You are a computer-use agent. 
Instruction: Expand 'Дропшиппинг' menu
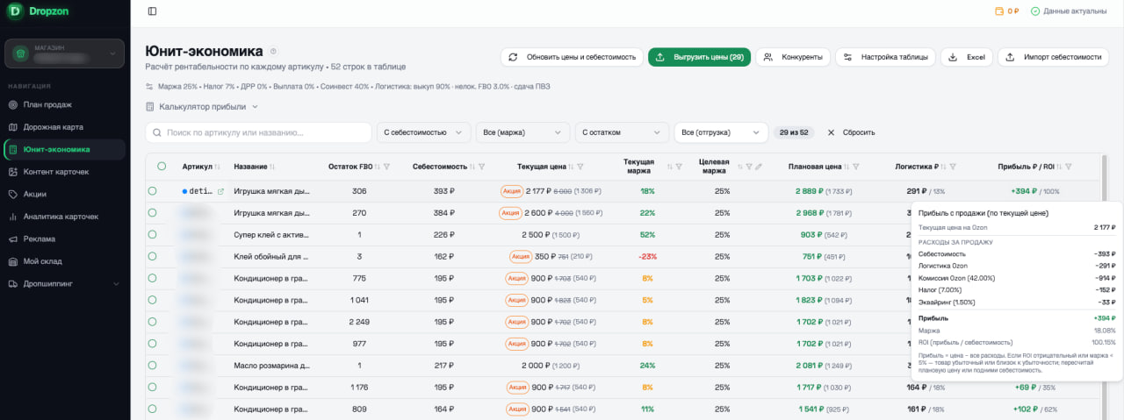tap(63, 283)
